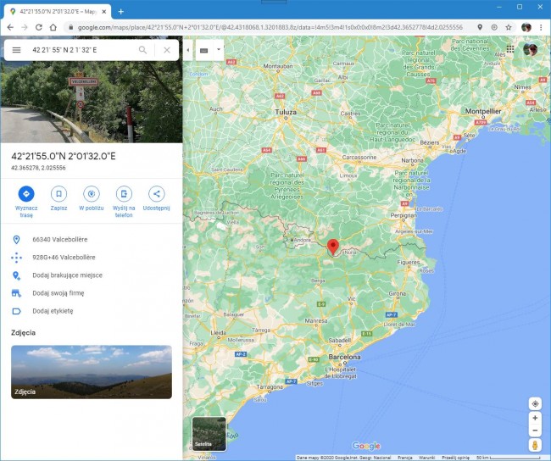The height and width of the screenshot is (461, 551).
Task: Click the 50 km map scale
Action: pyautogui.click(x=508, y=458)
